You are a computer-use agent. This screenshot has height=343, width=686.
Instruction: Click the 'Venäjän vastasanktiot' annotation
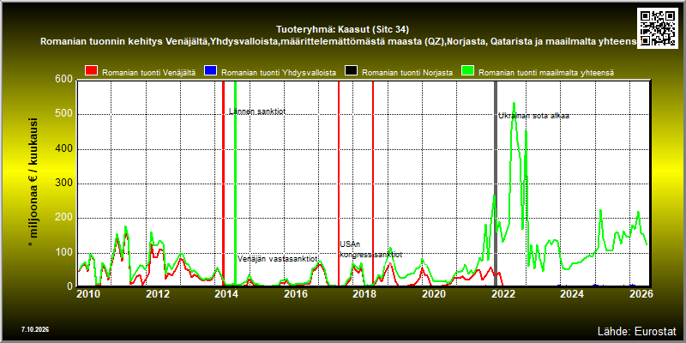(x=277, y=259)
